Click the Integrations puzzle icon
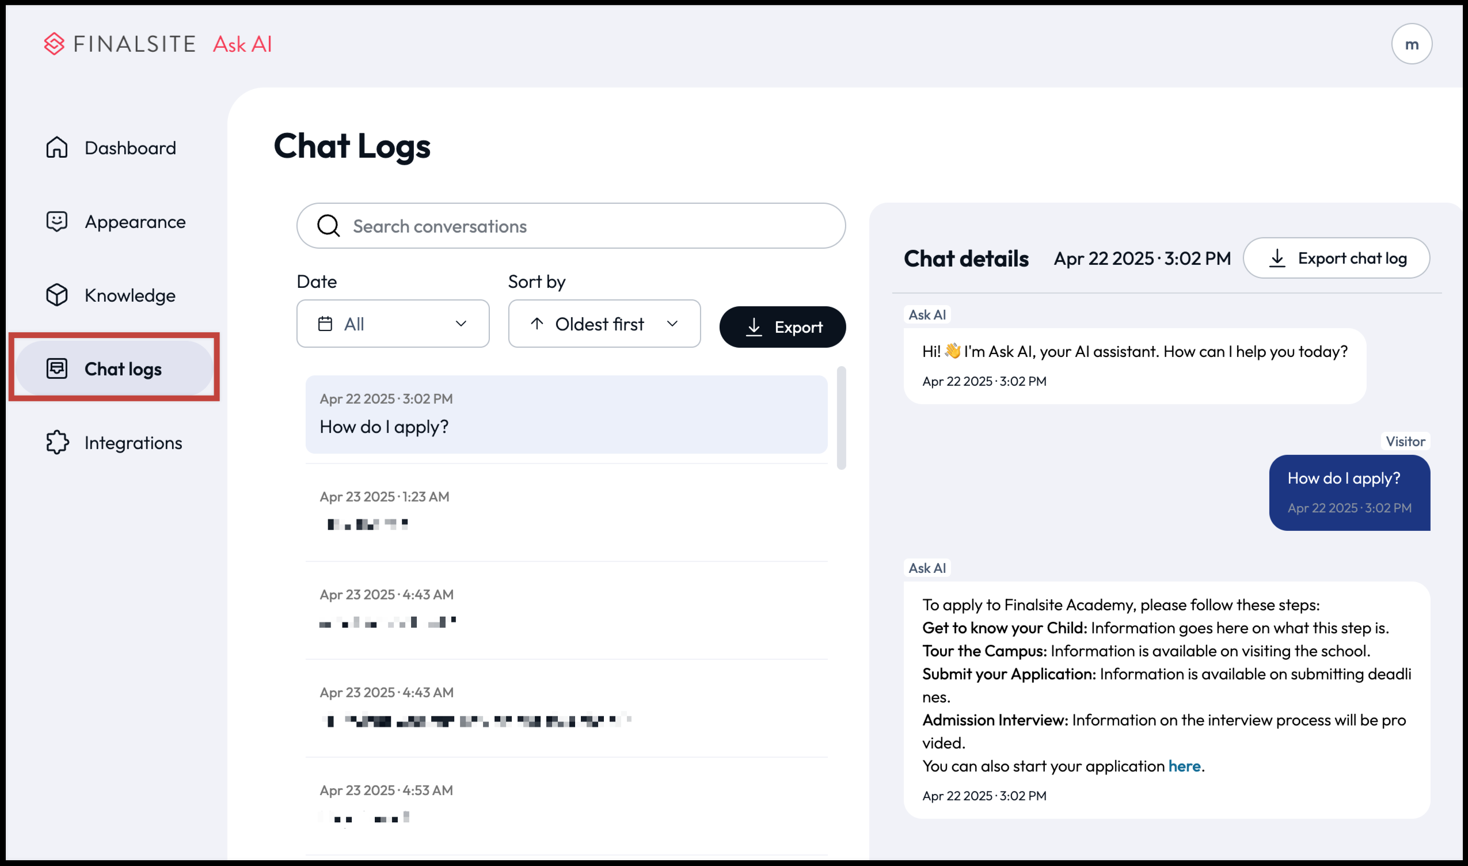1468x866 pixels. (56, 442)
